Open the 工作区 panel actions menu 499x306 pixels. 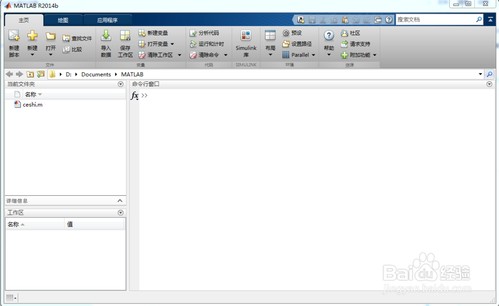(x=121, y=213)
